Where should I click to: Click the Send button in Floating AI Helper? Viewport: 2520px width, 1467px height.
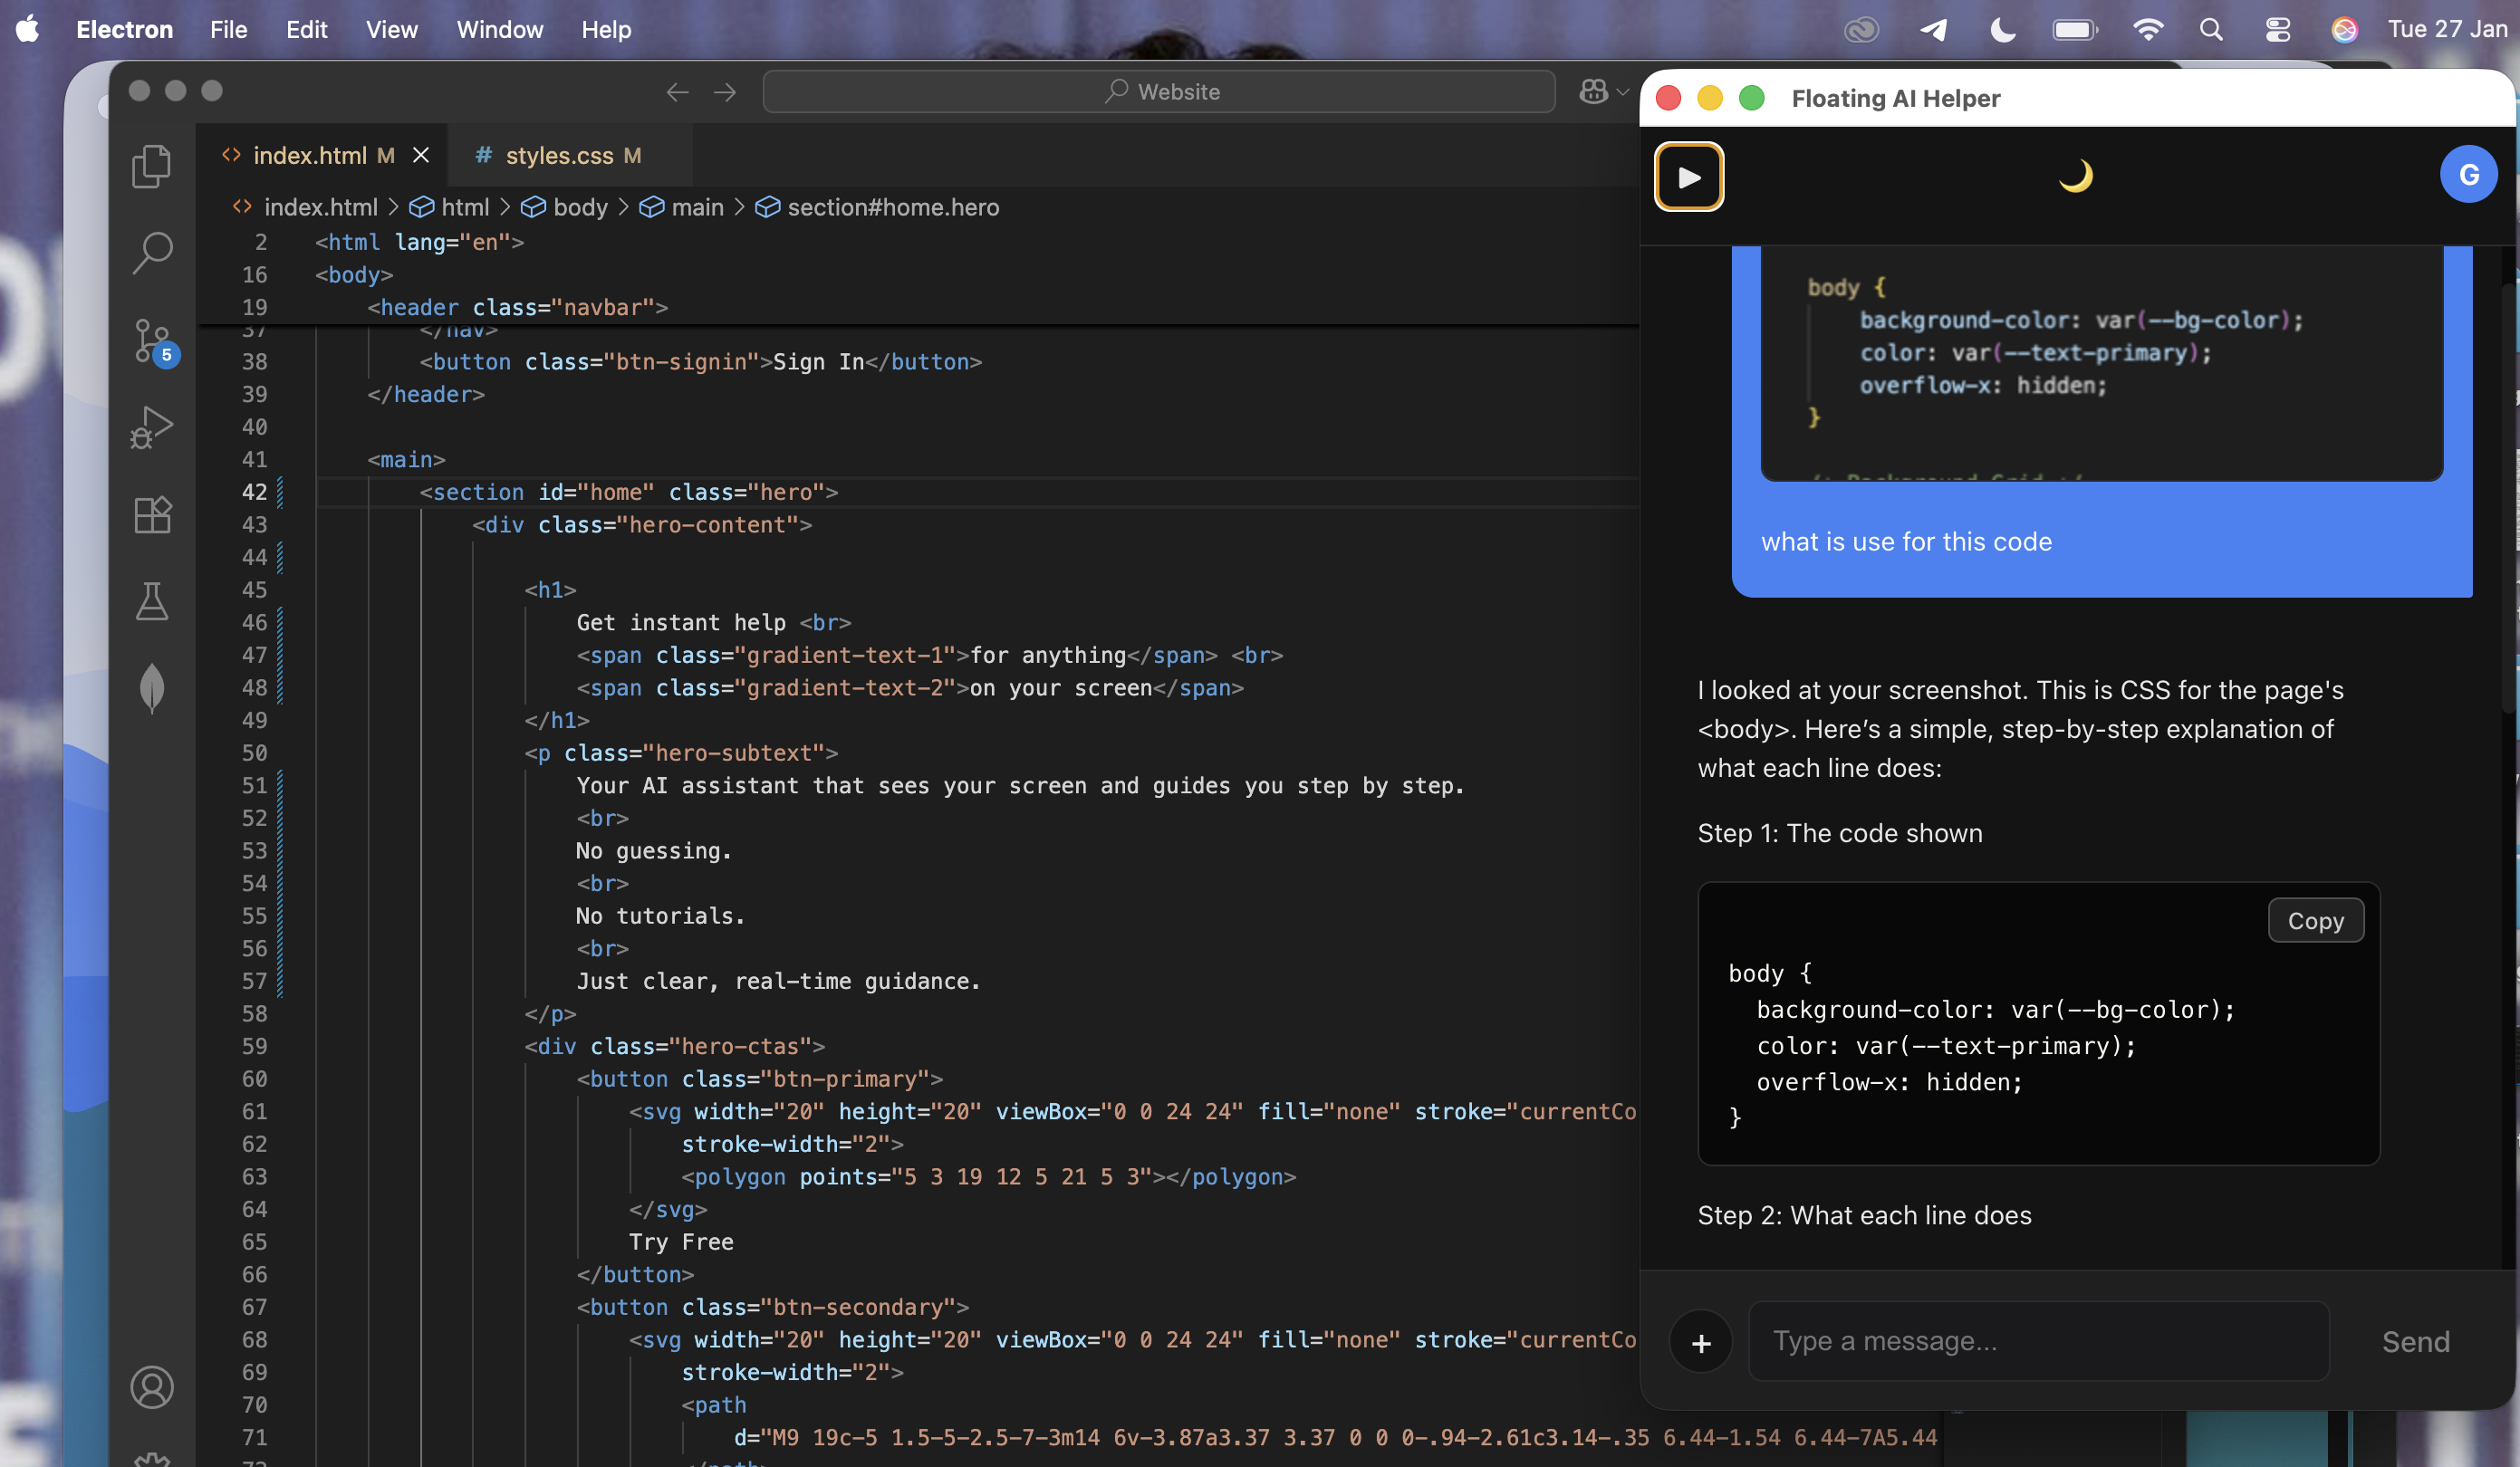tap(2415, 1341)
